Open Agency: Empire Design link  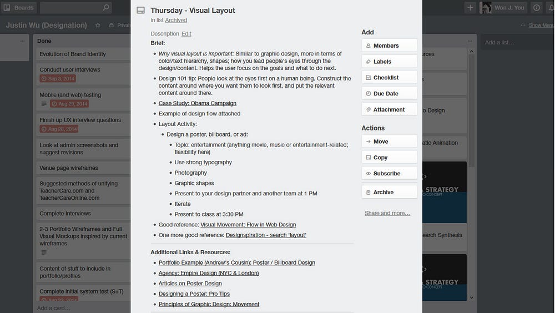pyautogui.click(x=209, y=273)
